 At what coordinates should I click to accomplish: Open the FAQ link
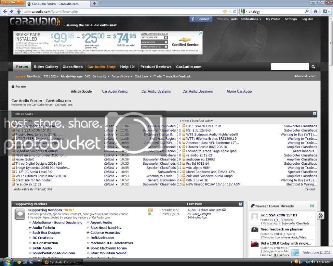87,76
